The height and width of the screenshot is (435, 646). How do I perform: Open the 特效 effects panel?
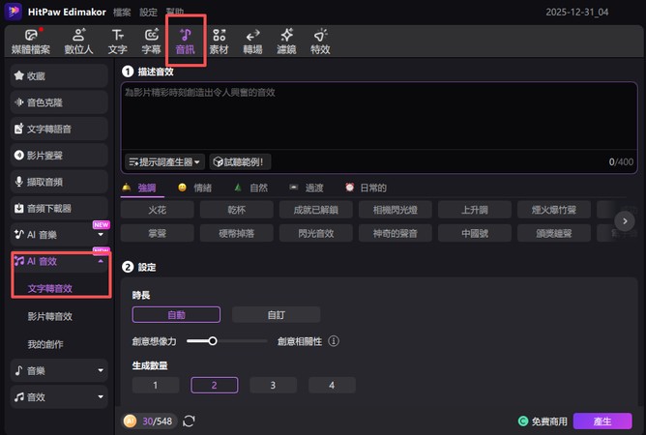click(320, 42)
